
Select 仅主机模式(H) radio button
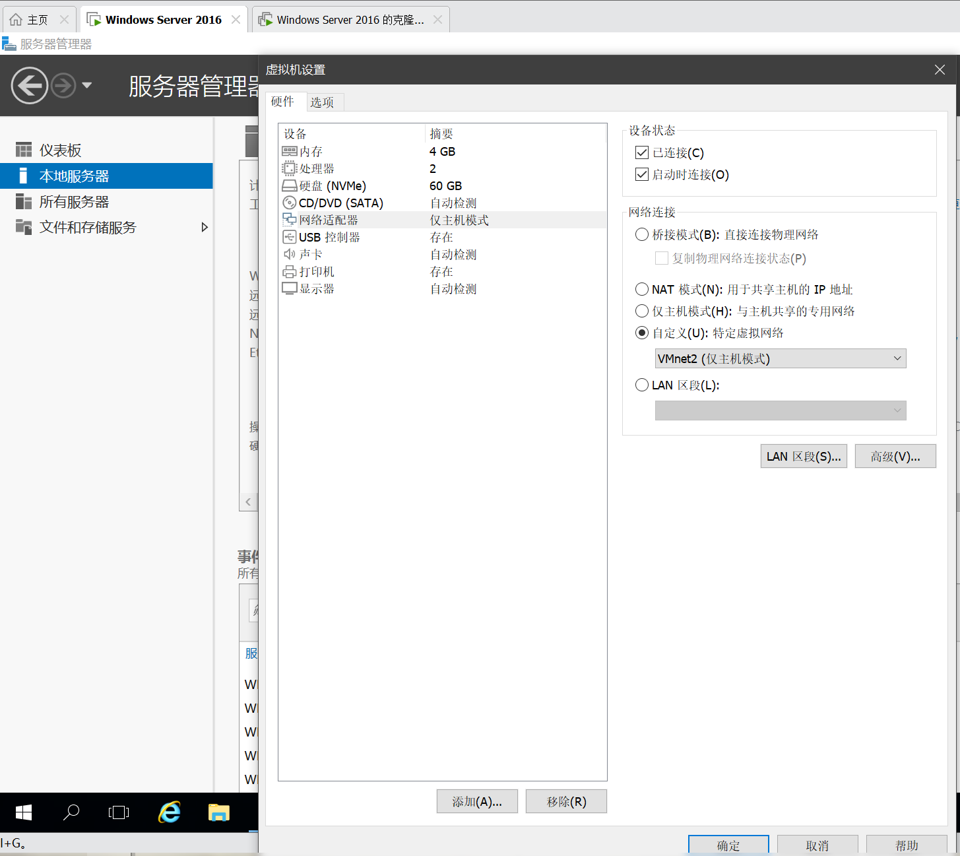(641, 311)
